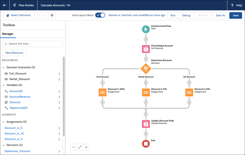Click the Debug button

point(186,15)
